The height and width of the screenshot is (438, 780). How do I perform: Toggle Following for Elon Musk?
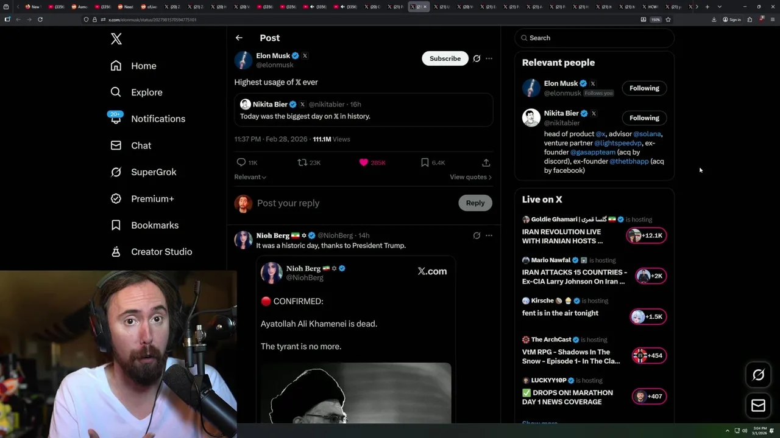(x=644, y=88)
